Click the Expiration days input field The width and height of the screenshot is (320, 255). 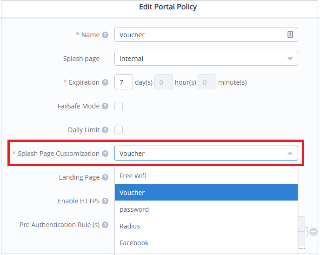[123, 82]
